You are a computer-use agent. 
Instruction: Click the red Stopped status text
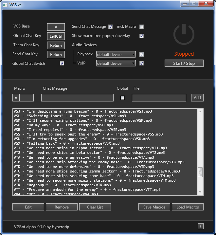tap(184, 54)
